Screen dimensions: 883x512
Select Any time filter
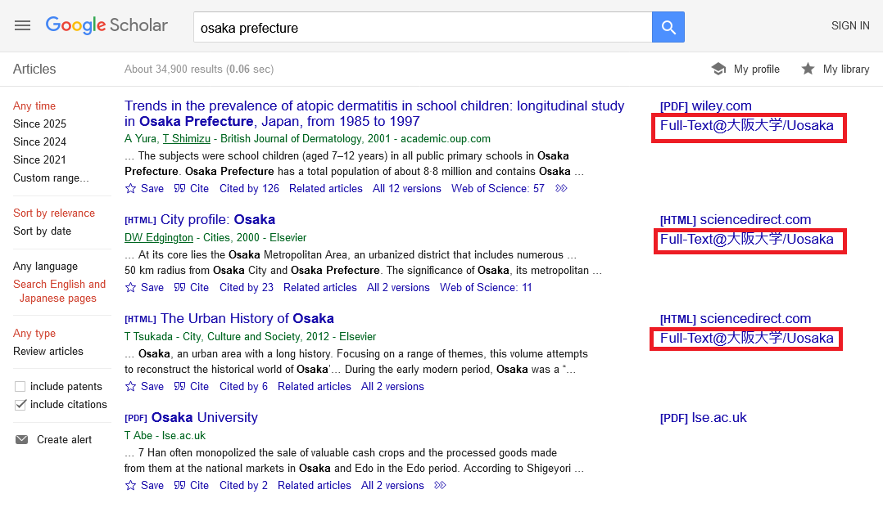point(34,106)
